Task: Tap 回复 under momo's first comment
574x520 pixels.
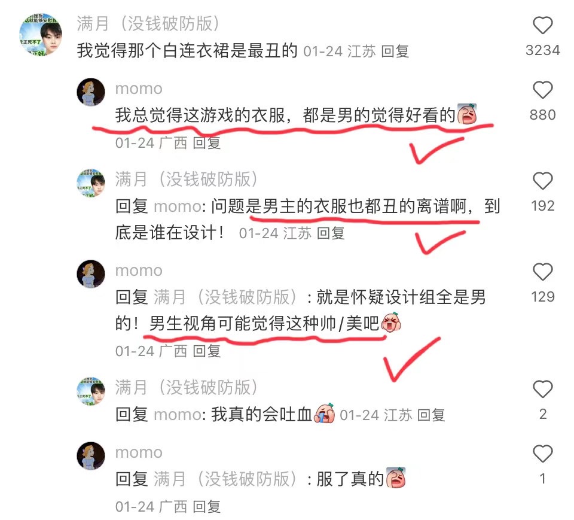Action: [x=206, y=142]
